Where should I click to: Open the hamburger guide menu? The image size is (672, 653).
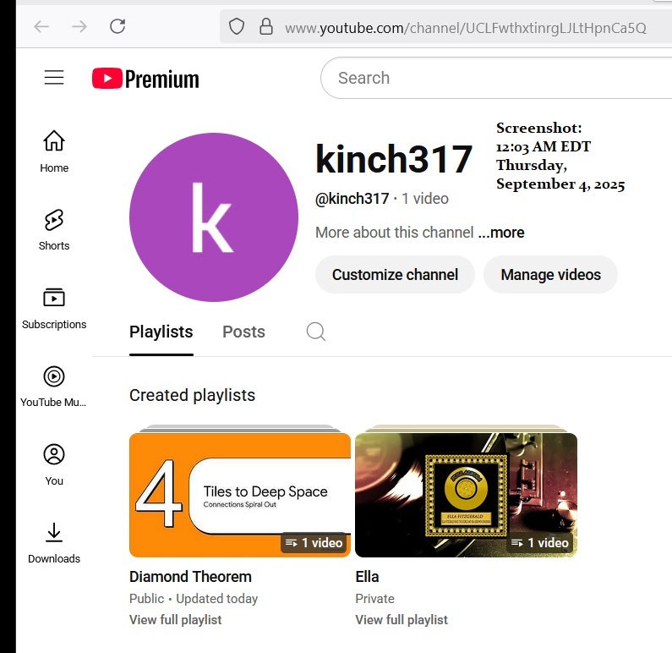[54, 78]
